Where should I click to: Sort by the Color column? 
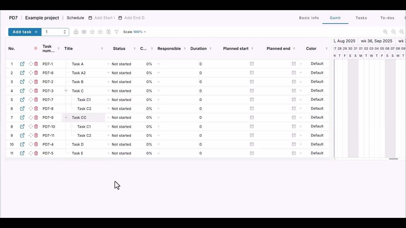(x=326, y=48)
